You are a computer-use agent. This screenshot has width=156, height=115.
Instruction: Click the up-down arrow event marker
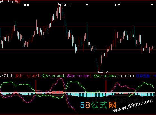click(x=115, y=5)
